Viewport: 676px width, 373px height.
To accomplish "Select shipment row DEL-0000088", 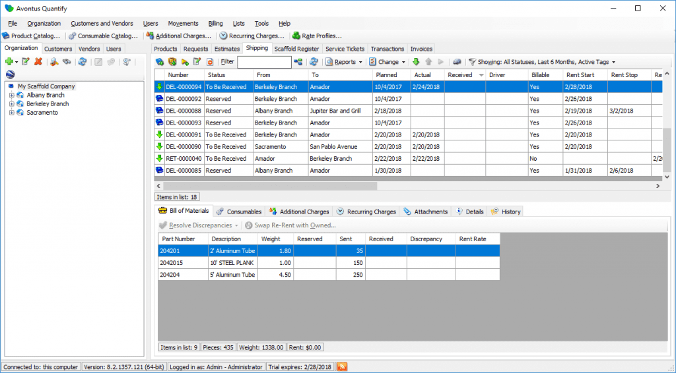I will pyautogui.click(x=408, y=111).
